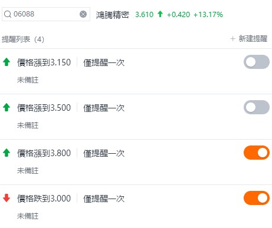Turn off the 價格跌到3.000 alert toggle
The image size is (272, 228).
(x=257, y=198)
